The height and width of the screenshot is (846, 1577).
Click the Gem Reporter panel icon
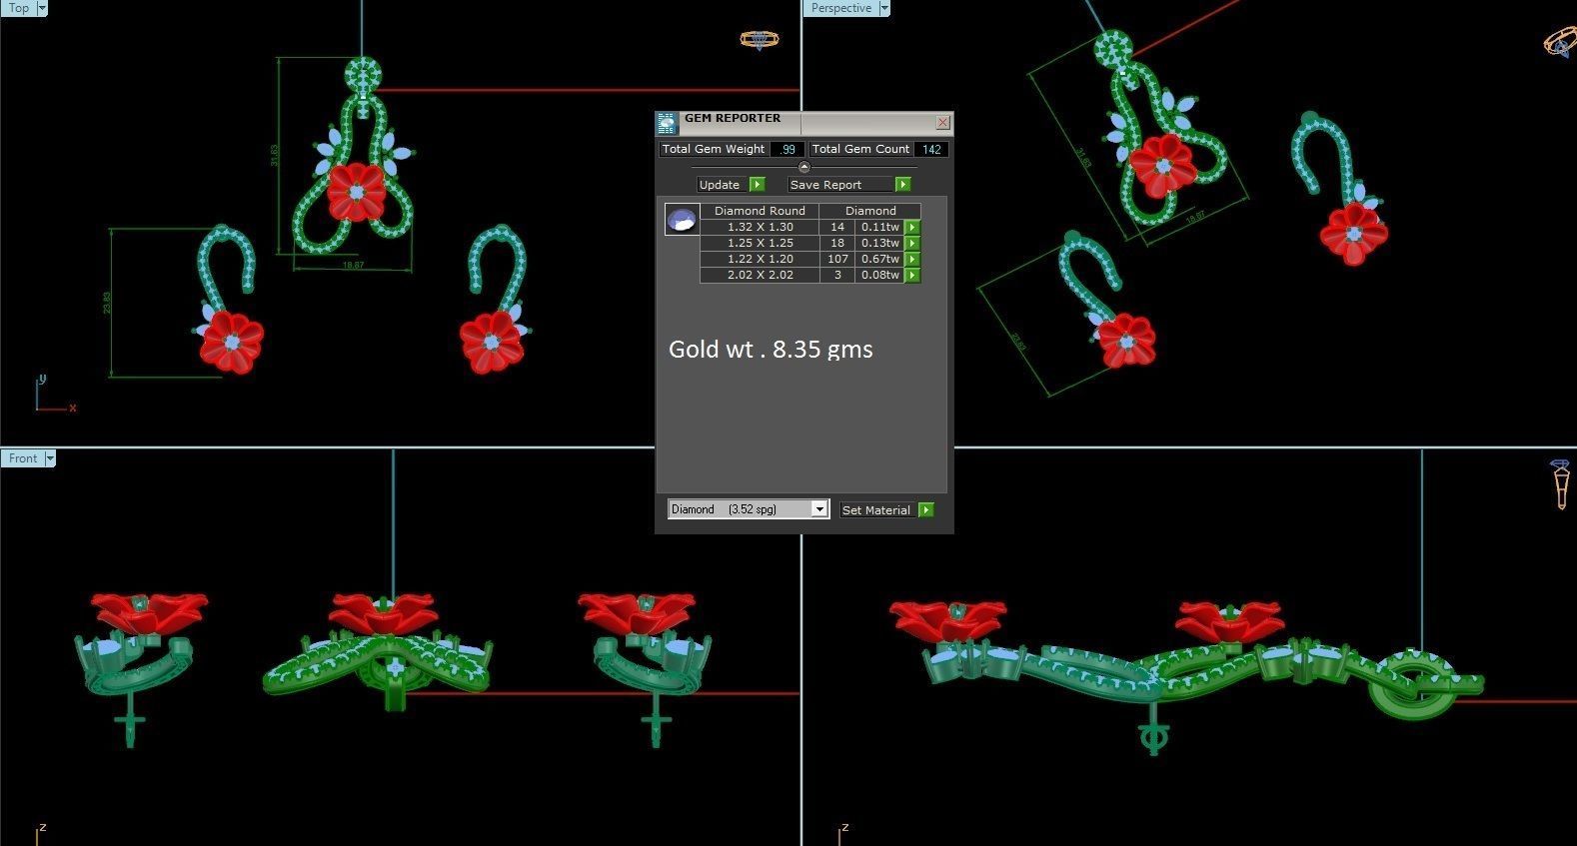click(667, 124)
